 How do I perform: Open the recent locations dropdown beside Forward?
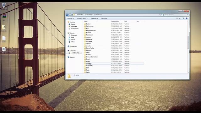[72, 15]
